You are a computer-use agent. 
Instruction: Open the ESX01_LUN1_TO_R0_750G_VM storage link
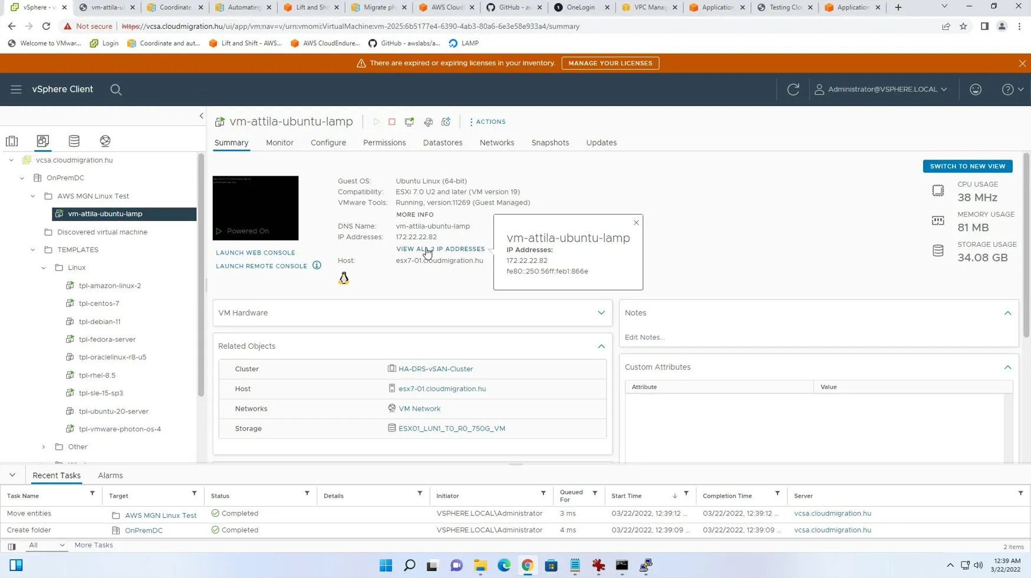pyautogui.click(x=452, y=428)
